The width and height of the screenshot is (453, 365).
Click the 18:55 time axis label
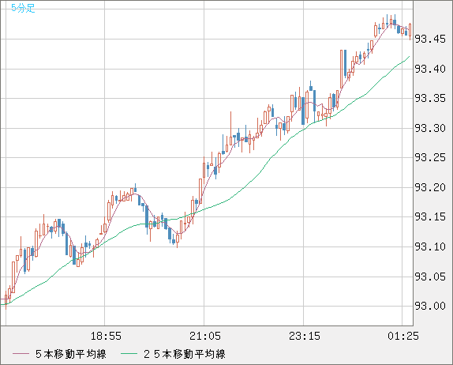(x=106, y=336)
